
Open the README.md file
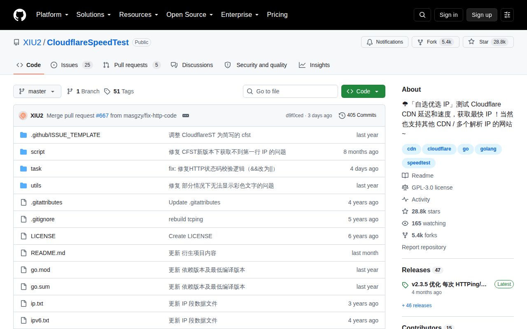48,253
